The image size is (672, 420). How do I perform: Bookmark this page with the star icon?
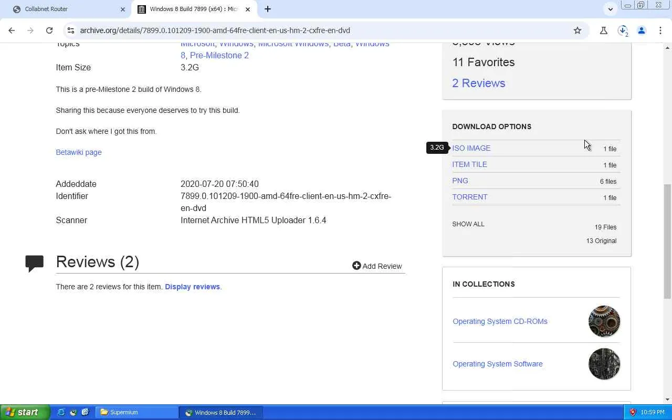[x=577, y=30]
